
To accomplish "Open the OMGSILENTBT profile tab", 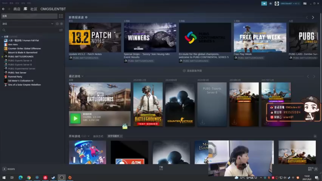I will coord(53,9).
